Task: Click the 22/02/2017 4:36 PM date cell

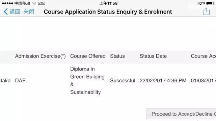Action: coord(163,81)
